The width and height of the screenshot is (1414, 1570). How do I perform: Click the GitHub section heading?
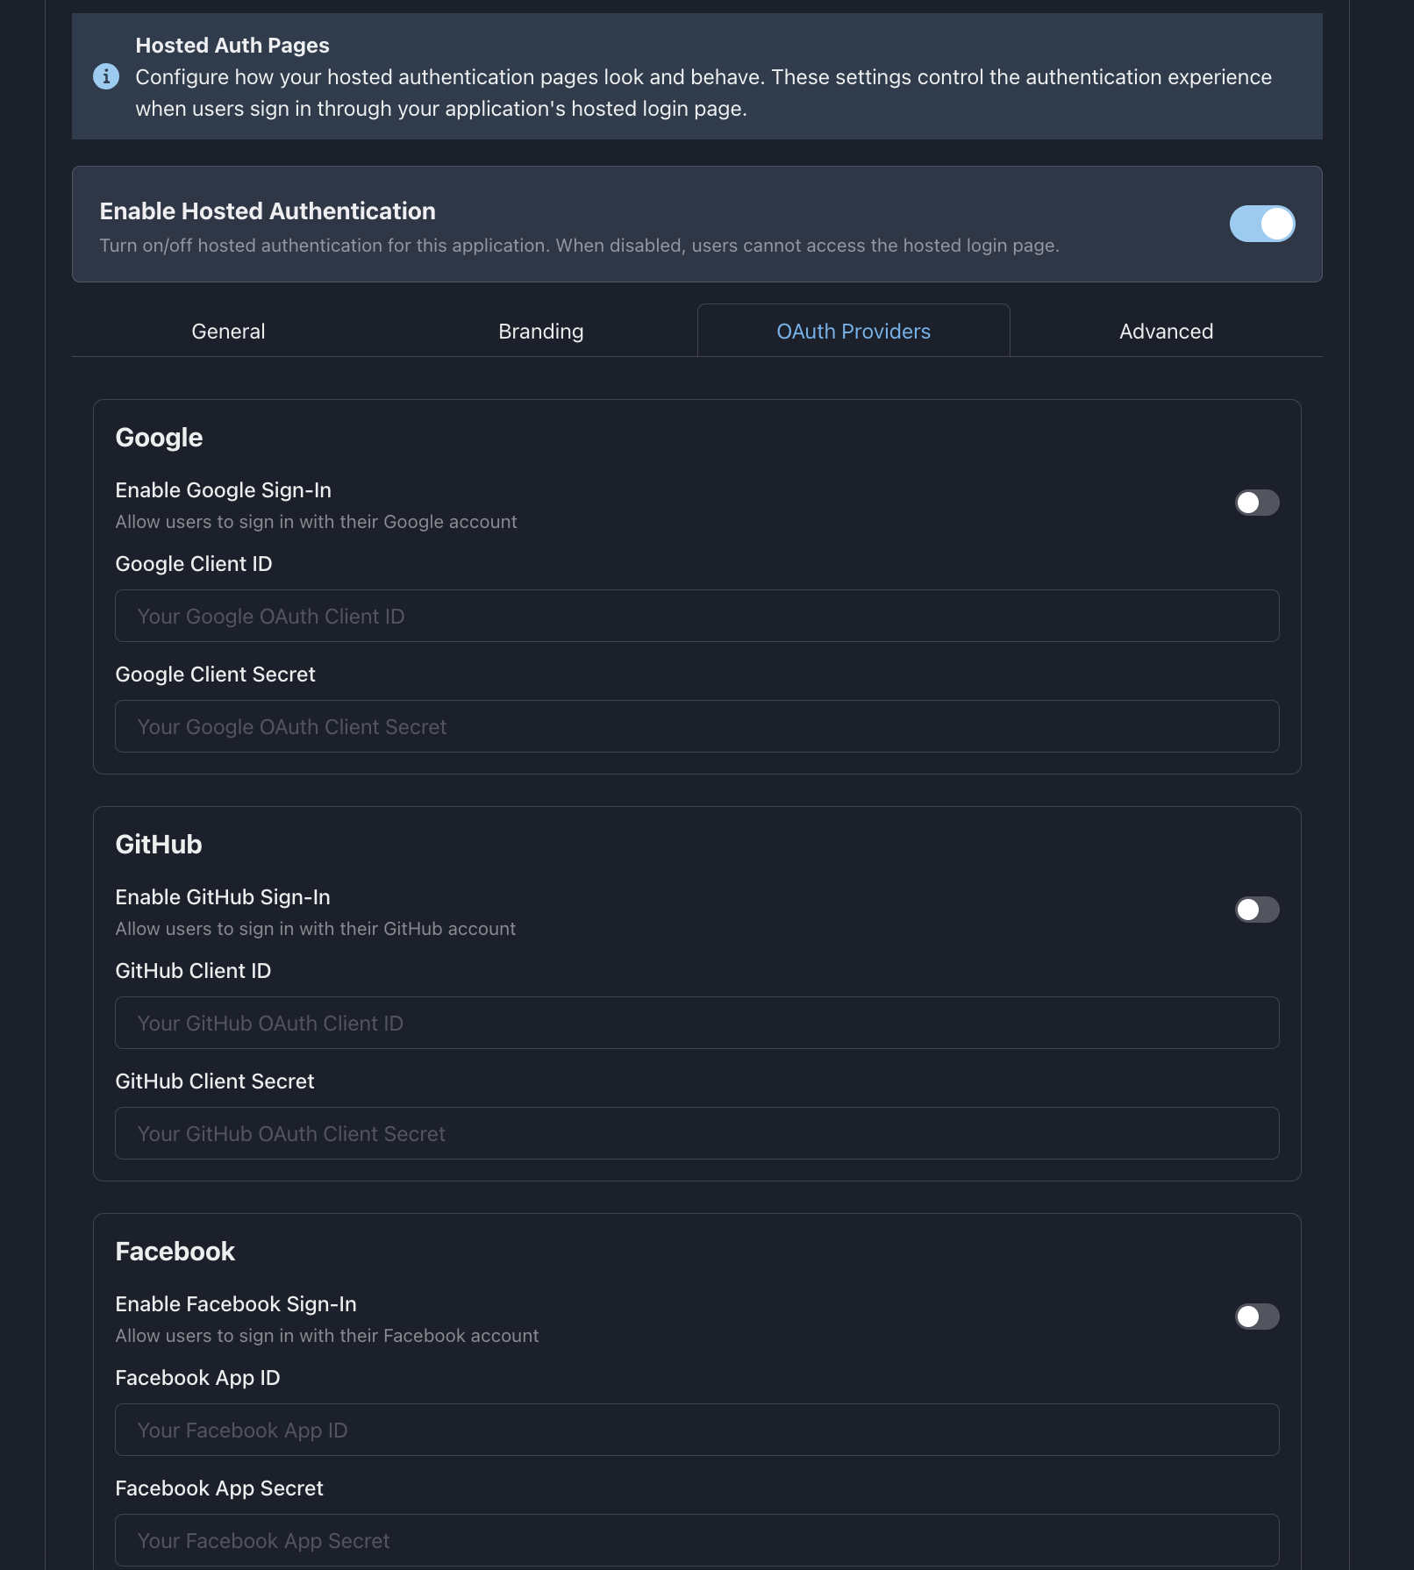point(159,845)
